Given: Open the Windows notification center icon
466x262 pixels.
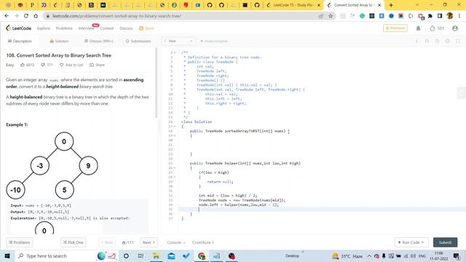Looking at the screenshot, I should [457, 255].
